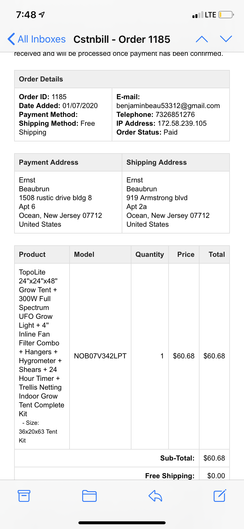The height and width of the screenshot is (529, 244).
Task: Open next message with down arrow
Action: pyautogui.click(x=226, y=39)
